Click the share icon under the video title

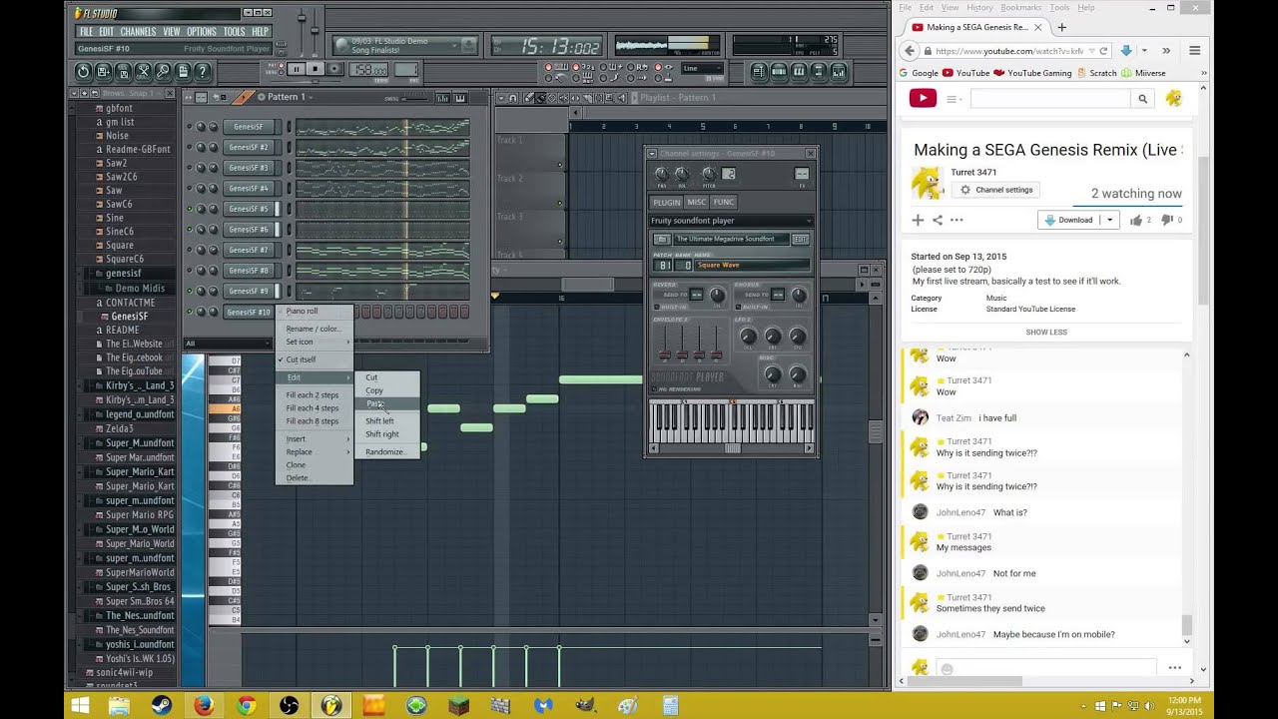(x=938, y=220)
